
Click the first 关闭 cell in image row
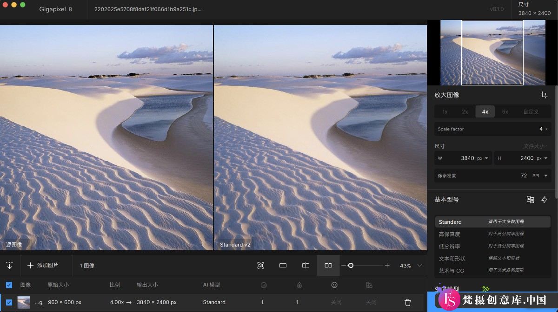[x=336, y=302]
